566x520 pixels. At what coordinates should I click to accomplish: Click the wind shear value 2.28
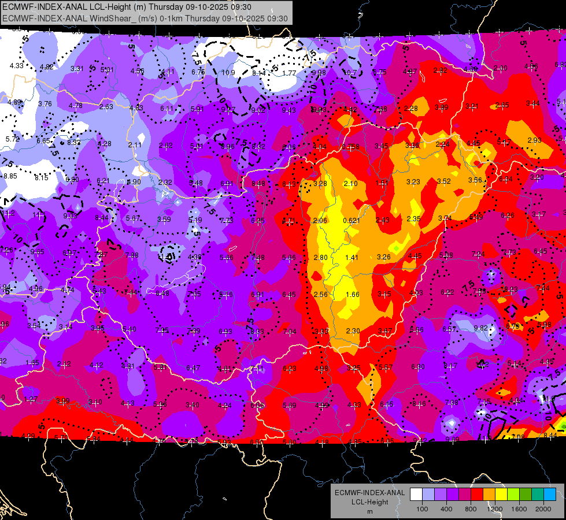coord(411,108)
